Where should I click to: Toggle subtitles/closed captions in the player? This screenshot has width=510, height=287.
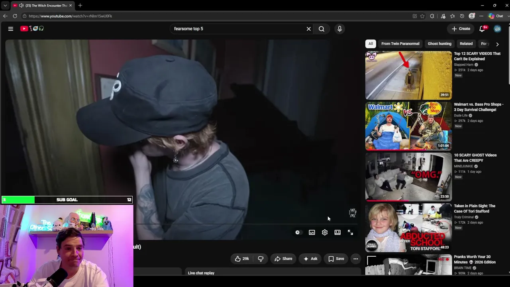pyautogui.click(x=312, y=232)
